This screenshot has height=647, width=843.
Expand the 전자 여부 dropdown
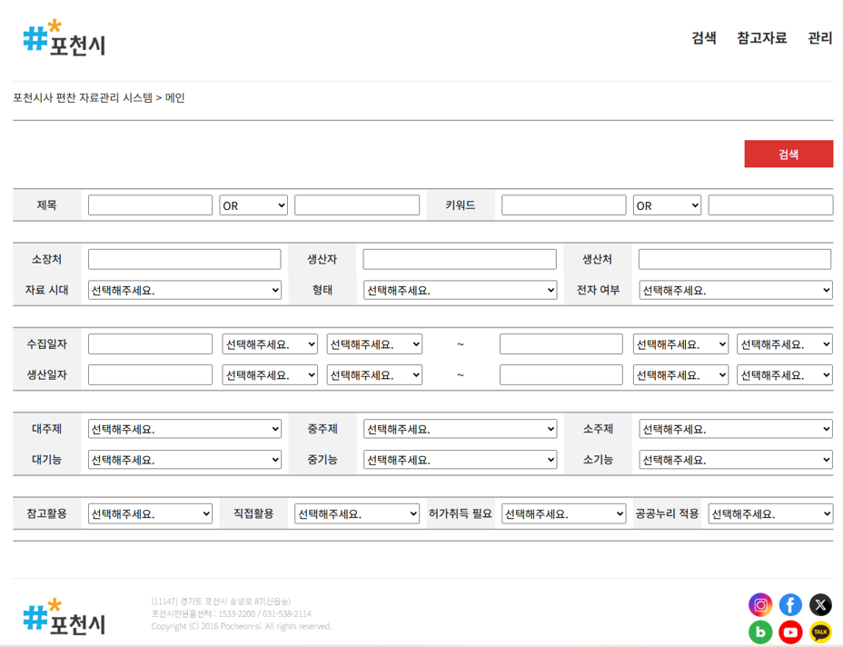(735, 290)
